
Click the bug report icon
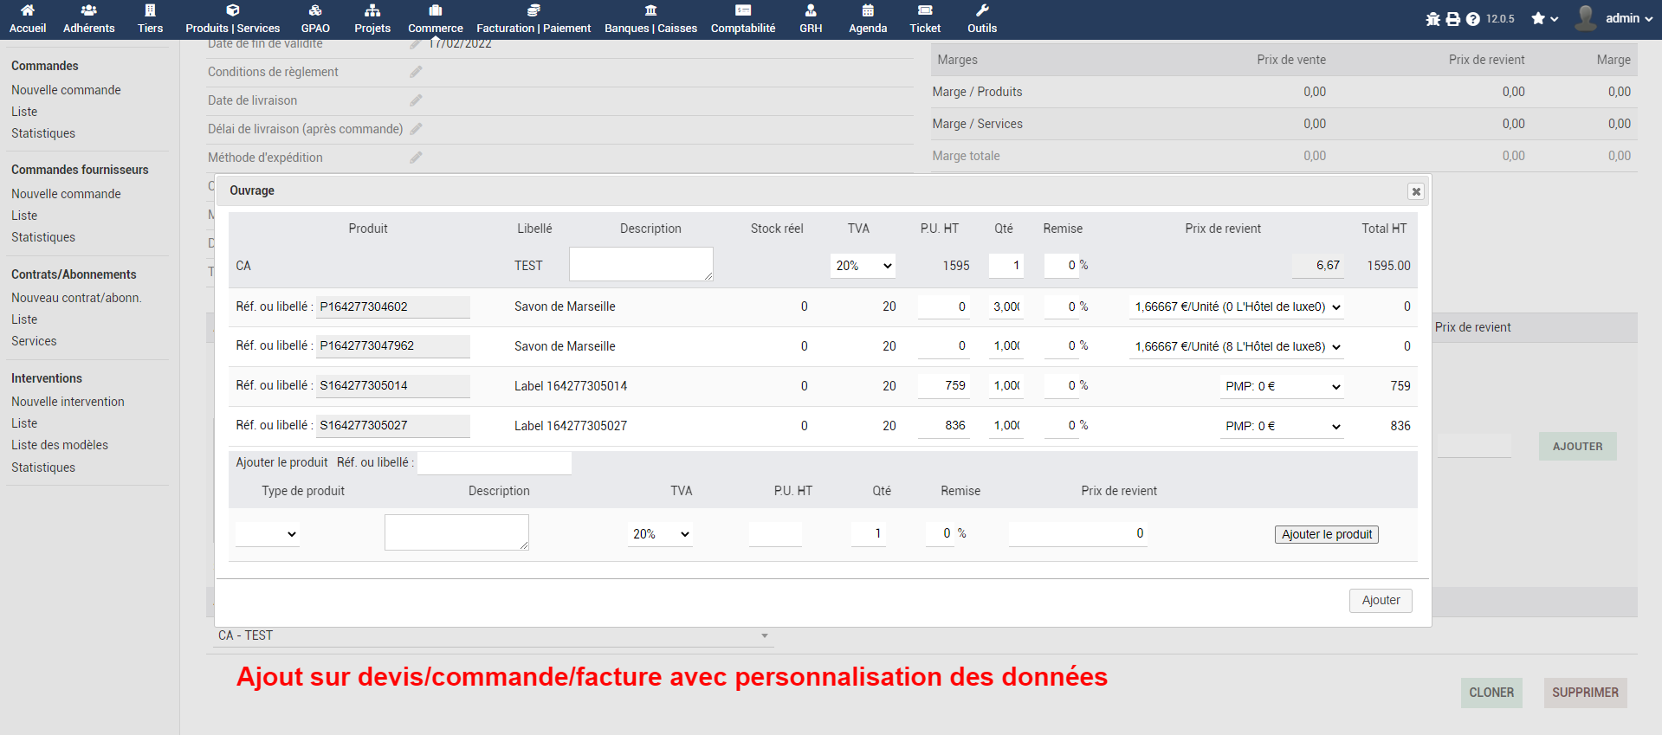[x=1433, y=19]
